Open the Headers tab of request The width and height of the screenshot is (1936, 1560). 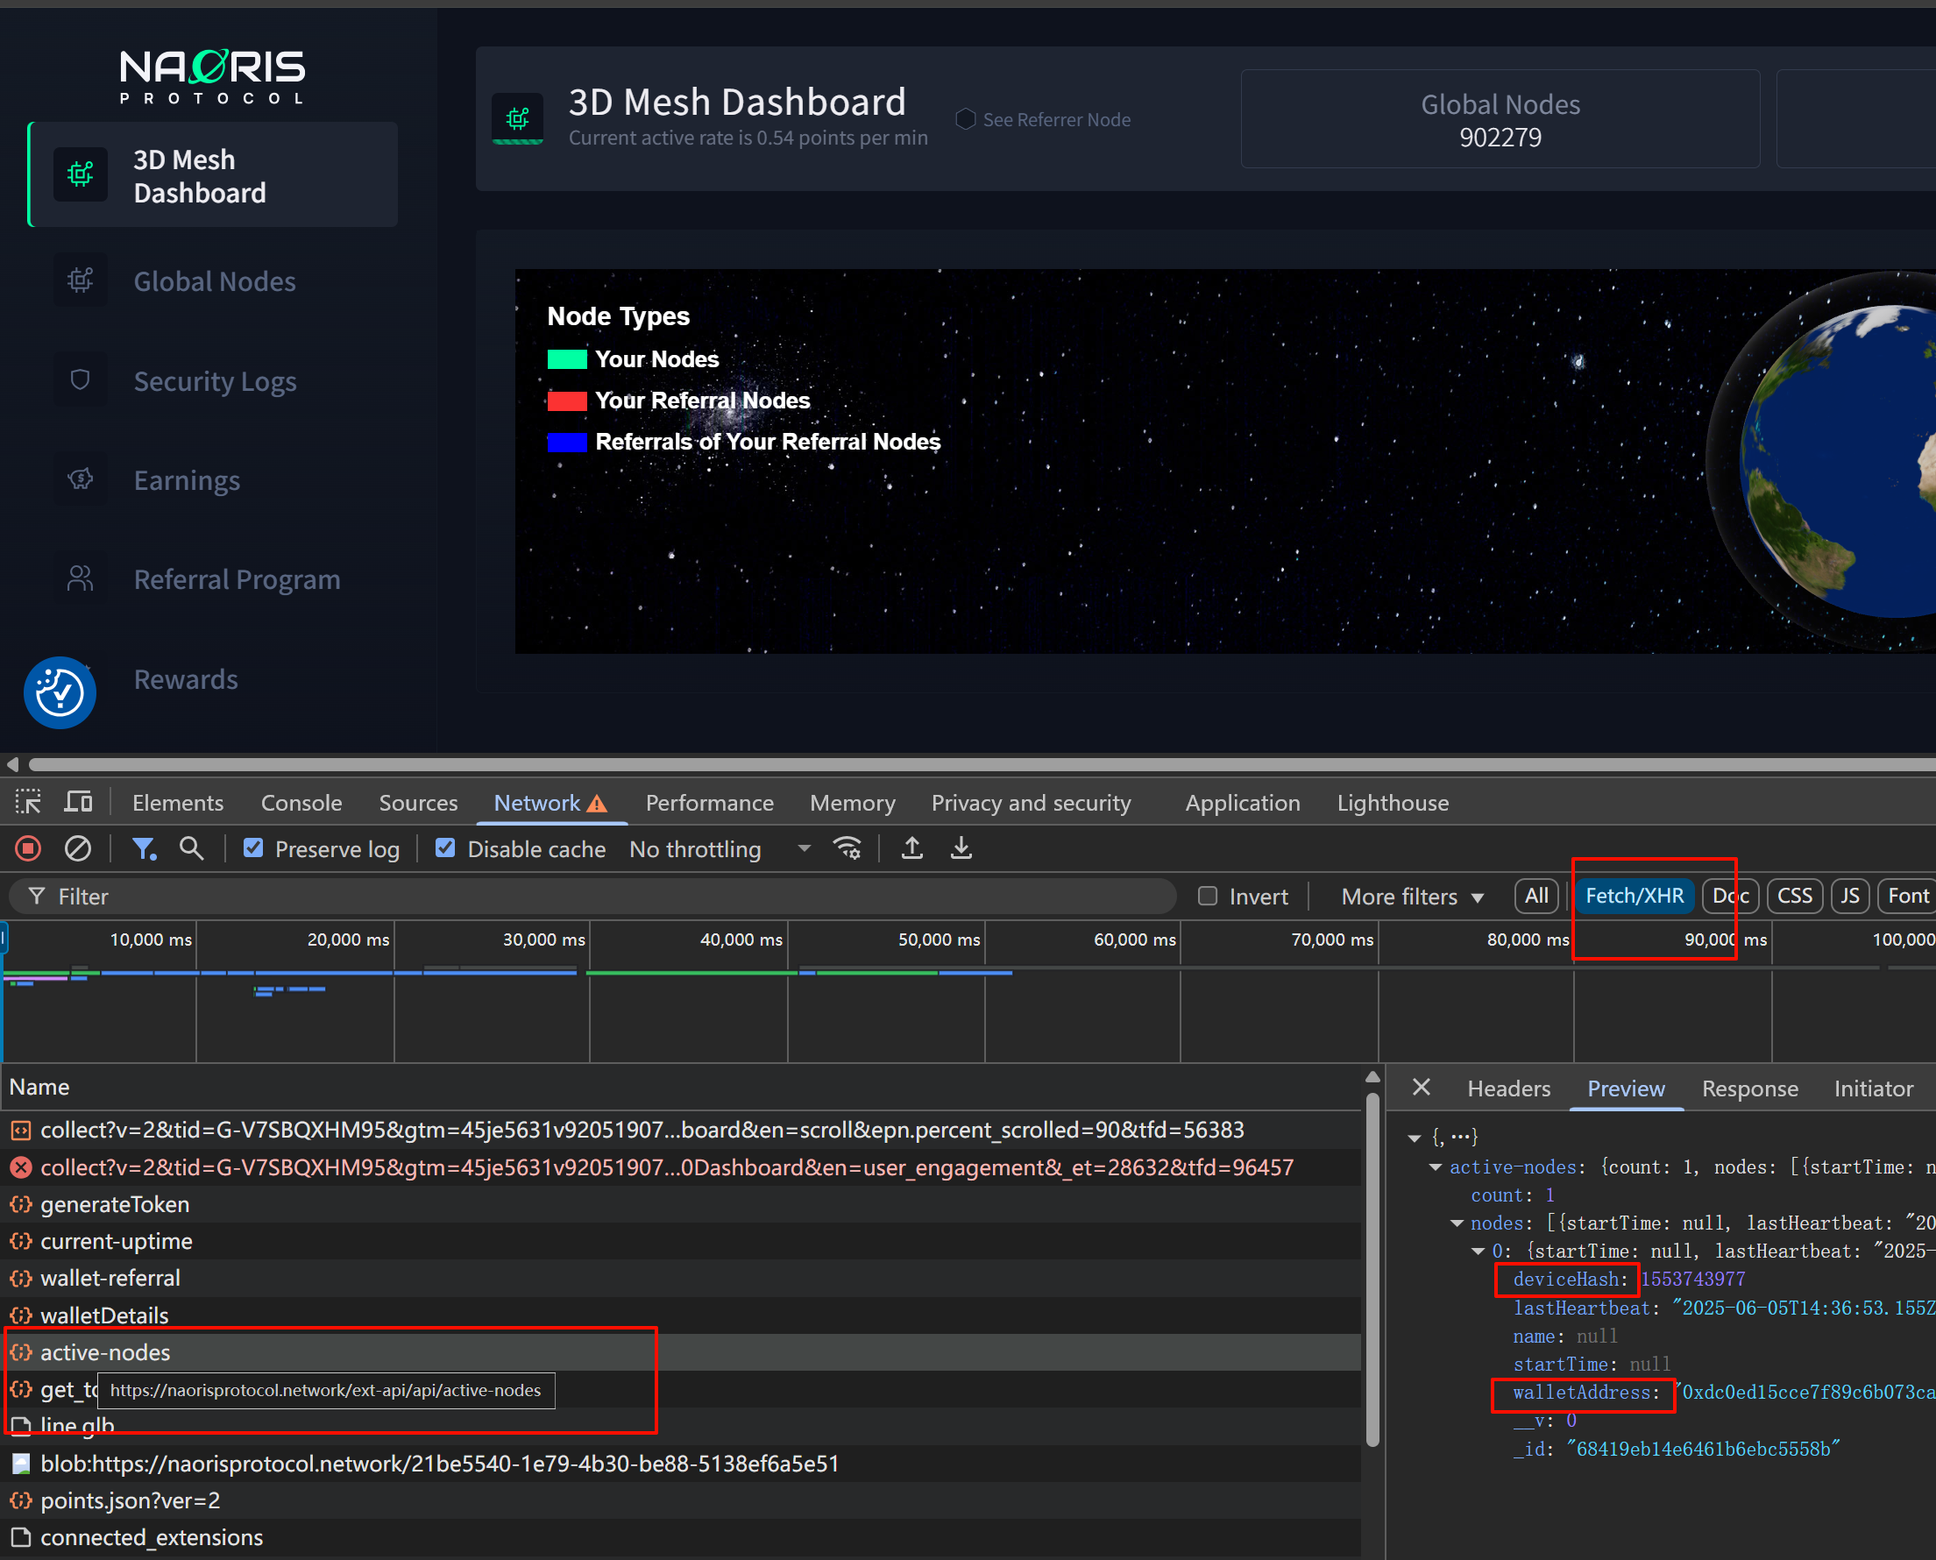tap(1508, 1089)
